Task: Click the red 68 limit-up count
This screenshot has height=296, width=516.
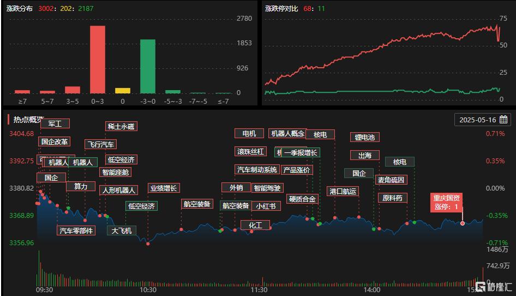Action: (307, 9)
